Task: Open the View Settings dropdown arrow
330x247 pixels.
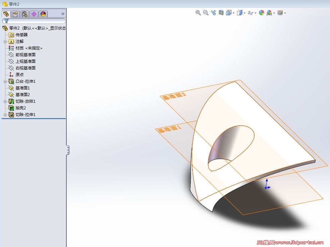Action: 285,13
